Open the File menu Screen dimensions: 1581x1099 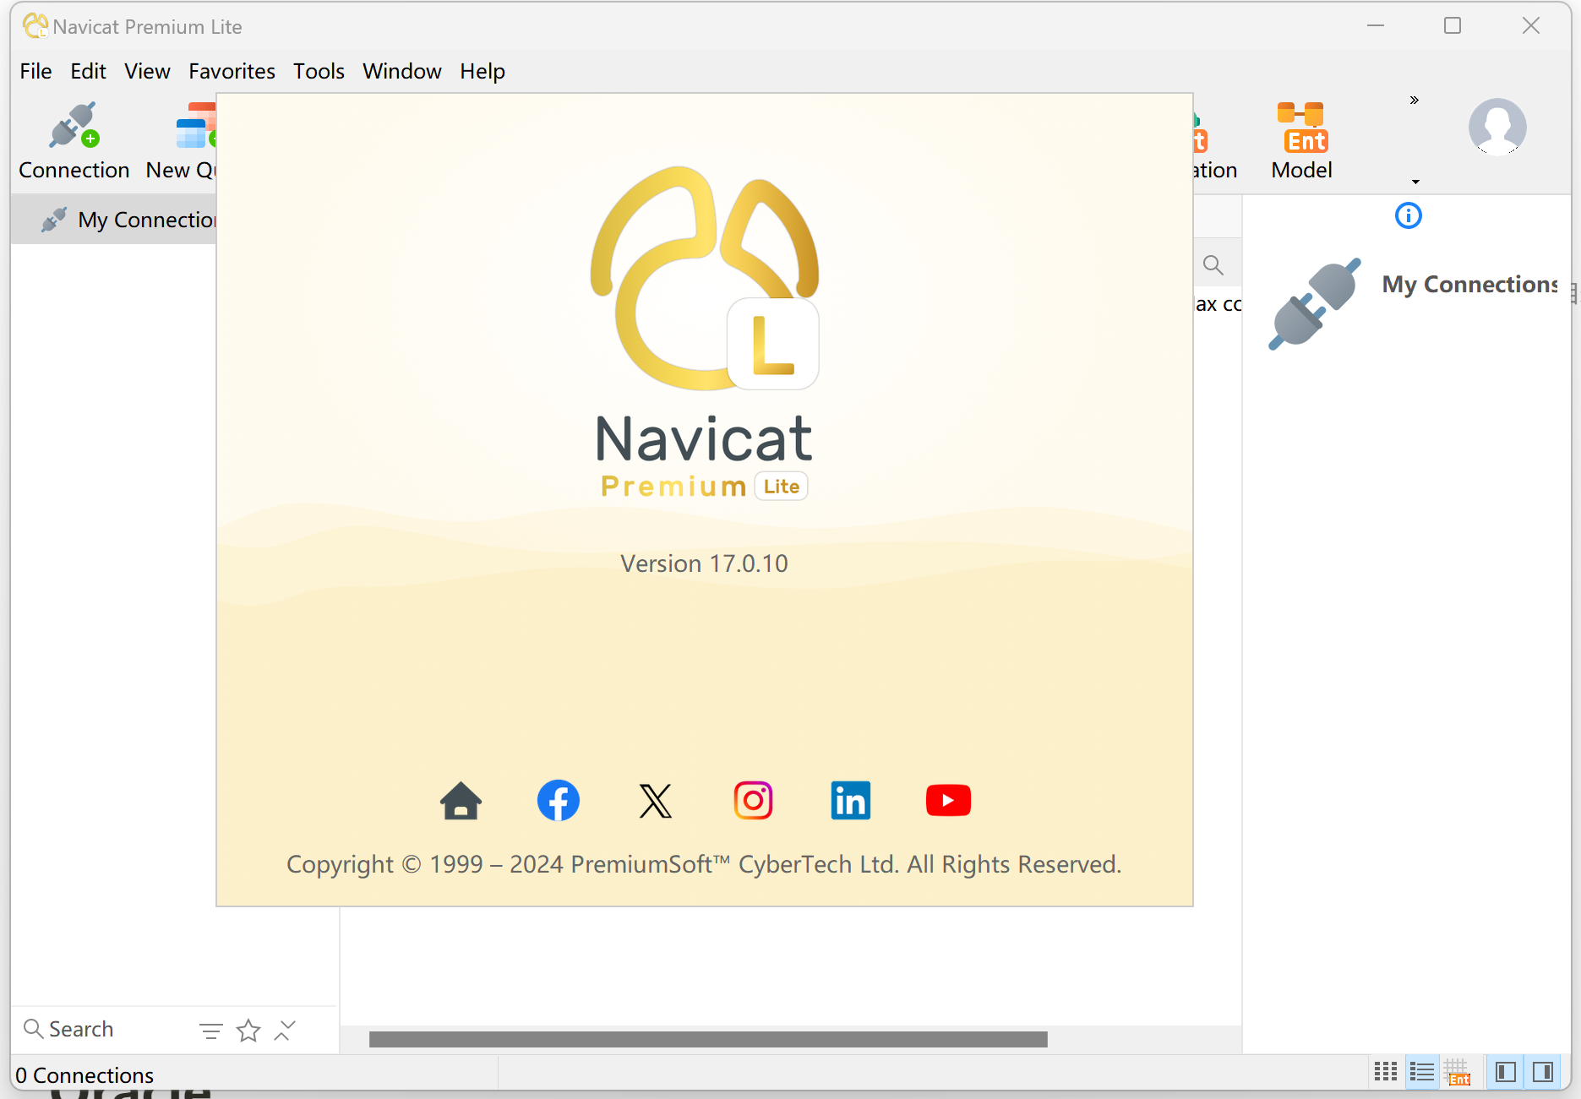click(x=35, y=71)
